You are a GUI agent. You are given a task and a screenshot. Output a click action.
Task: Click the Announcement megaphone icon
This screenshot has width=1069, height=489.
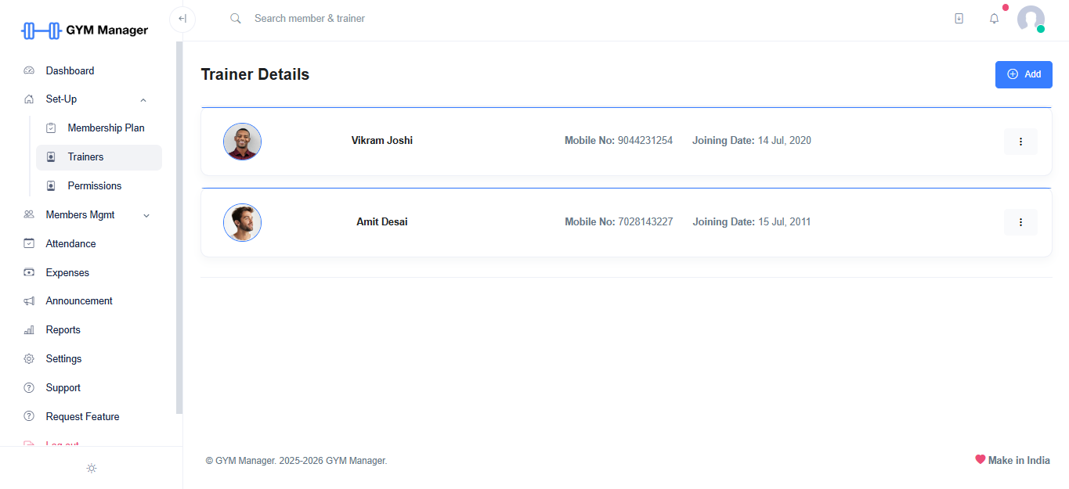(x=29, y=301)
